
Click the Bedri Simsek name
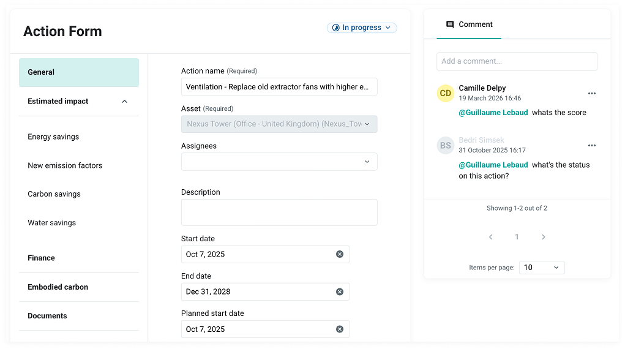482,140
